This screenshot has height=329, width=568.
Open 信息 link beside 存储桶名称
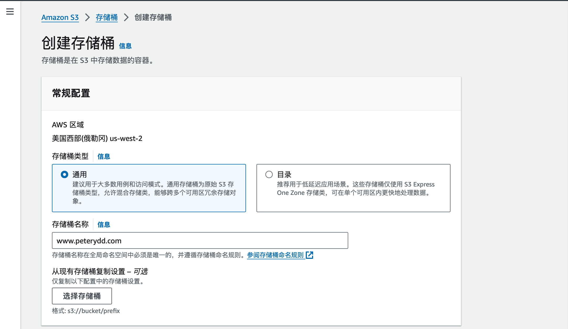pyautogui.click(x=104, y=225)
